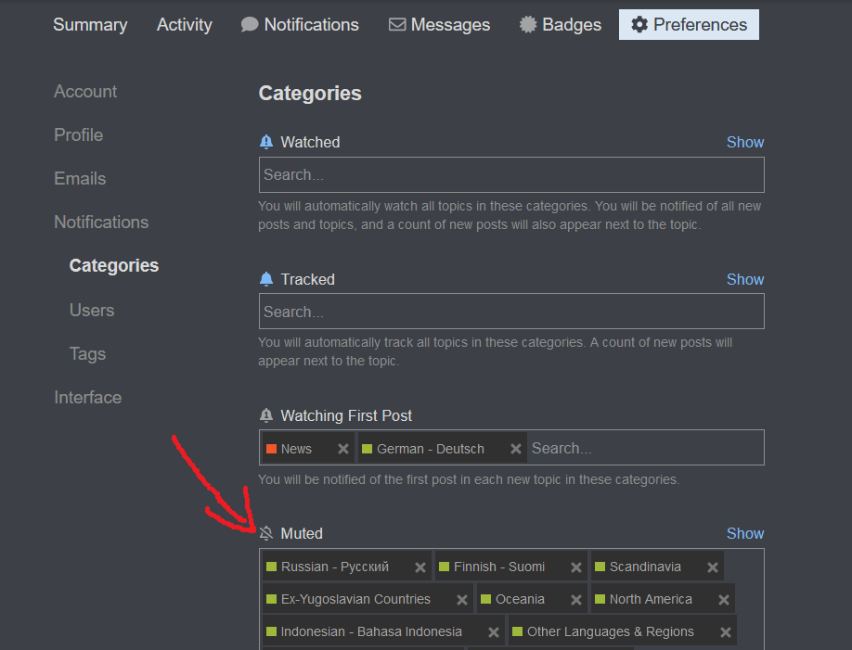Go to Account preferences
The width and height of the screenshot is (852, 650).
[85, 91]
